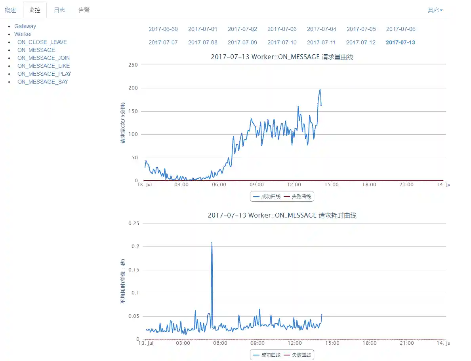View data for date 2017-06-30
The width and height of the screenshot is (471, 361).
click(163, 29)
